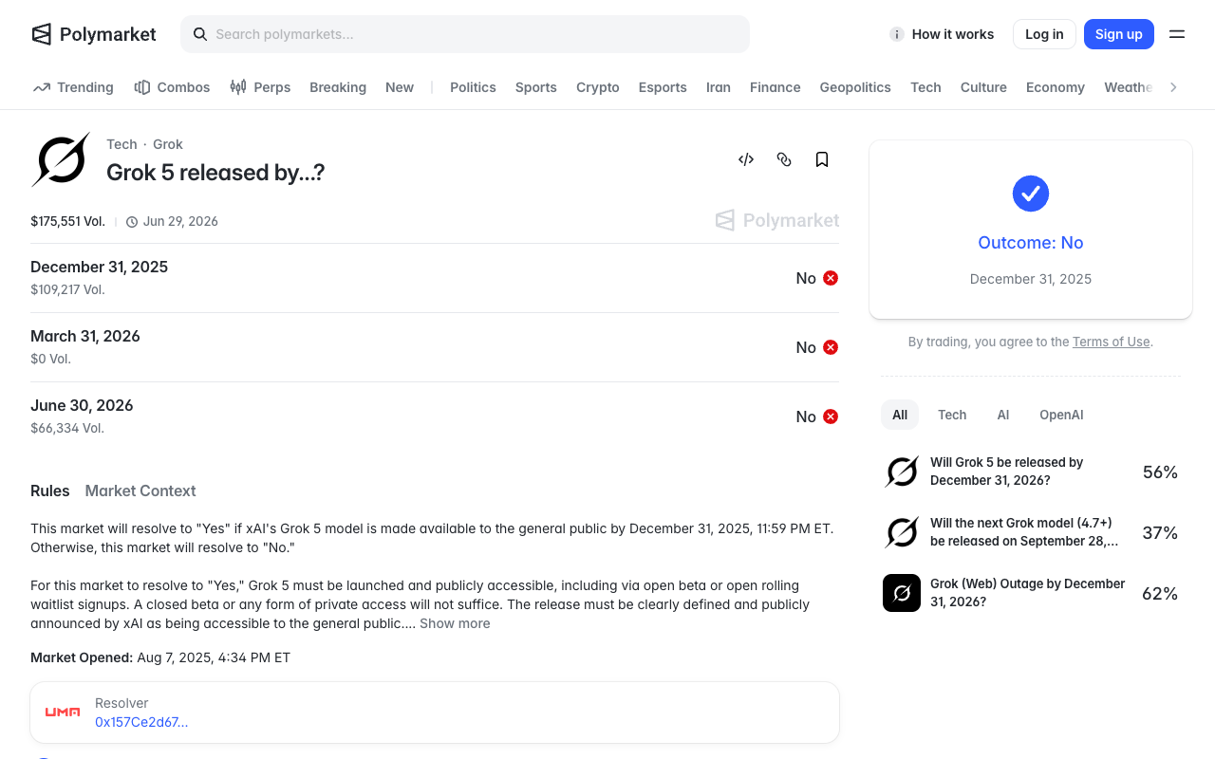Screen dimensions: 1215x759
Task: Click inside the Search polymarkets field
Action: tap(465, 34)
